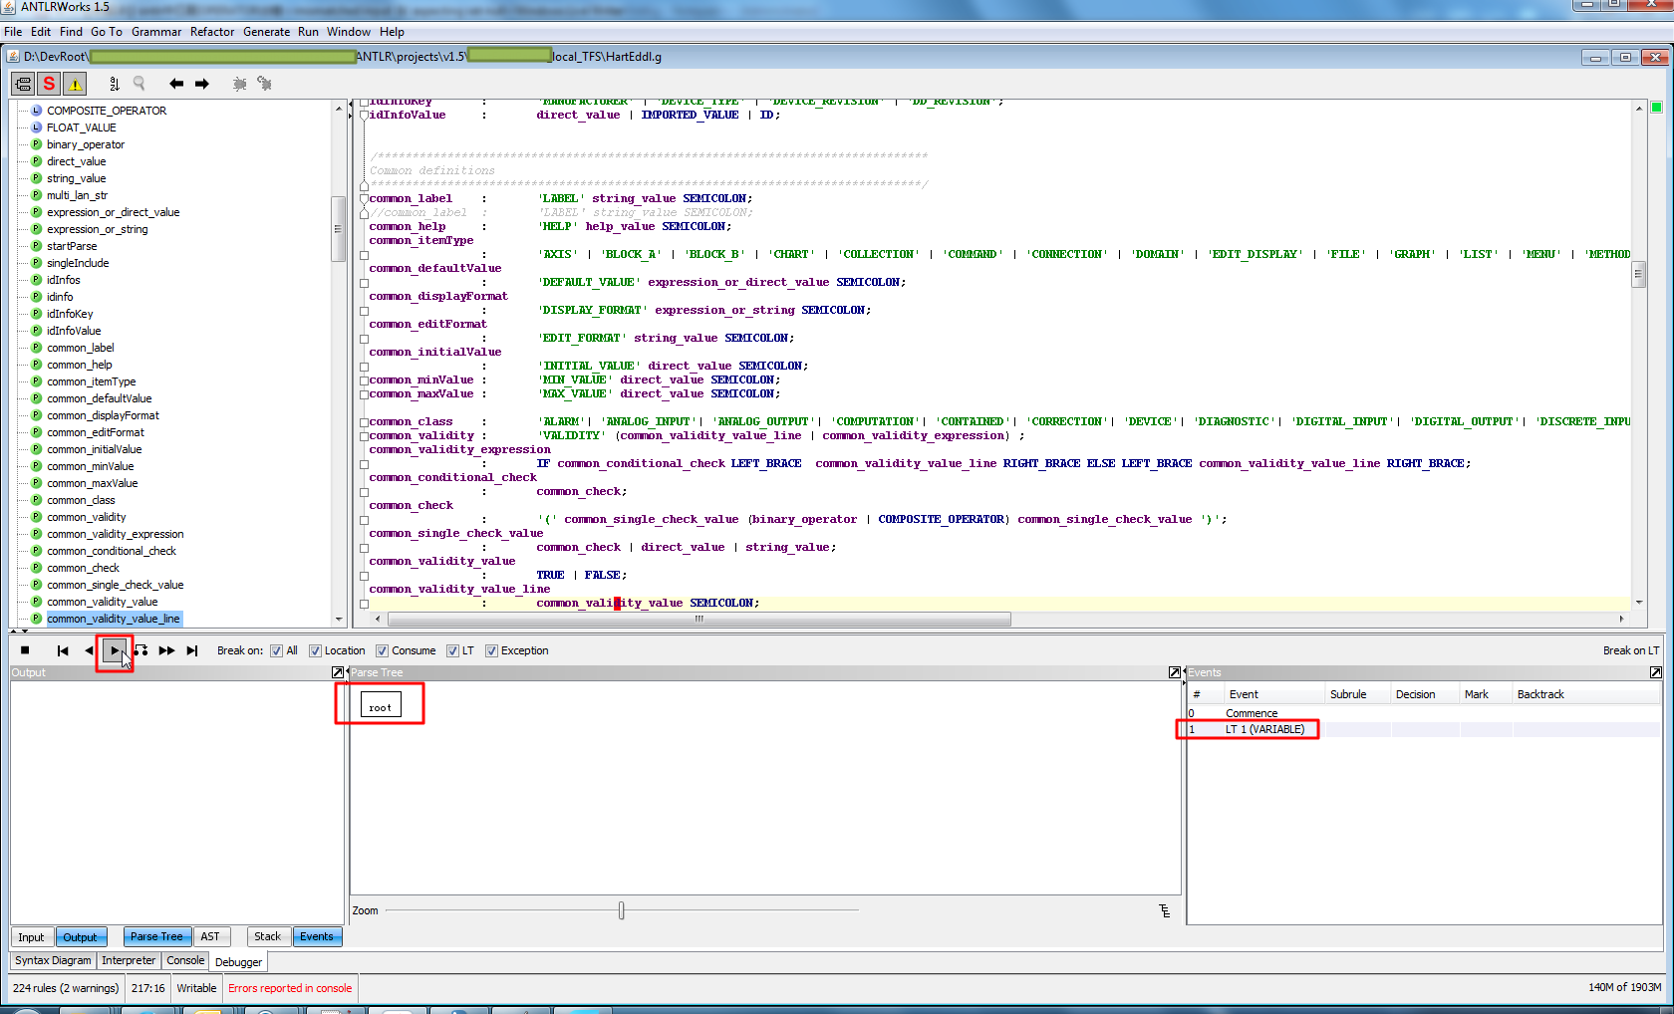Disable the Exception break-on checkbox

(x=491, y=650)
